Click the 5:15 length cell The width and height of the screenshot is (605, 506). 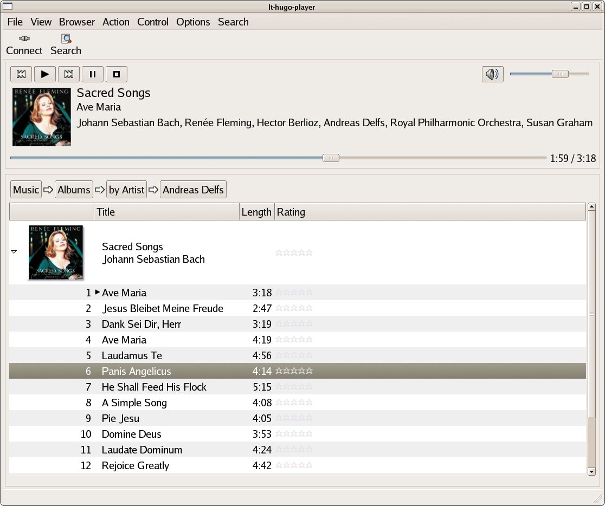[262, 387]
